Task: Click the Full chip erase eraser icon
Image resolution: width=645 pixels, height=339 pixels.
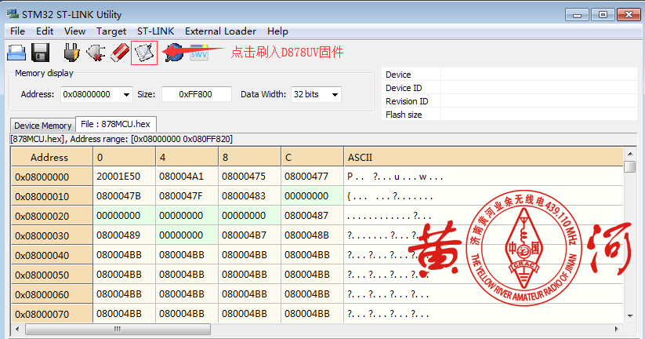Action: pos(120,53)
